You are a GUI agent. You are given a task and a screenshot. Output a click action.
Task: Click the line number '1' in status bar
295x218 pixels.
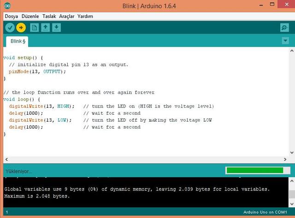[7, 212]
